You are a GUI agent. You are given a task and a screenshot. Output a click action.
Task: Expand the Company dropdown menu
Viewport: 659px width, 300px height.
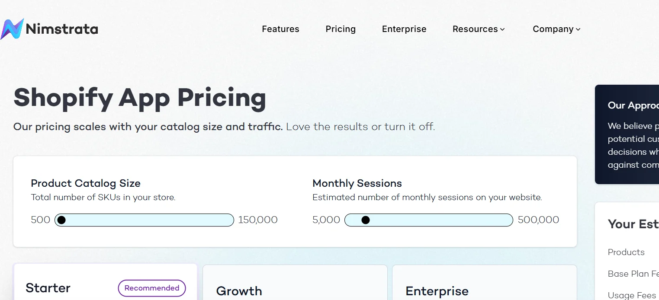pyautogui.click(x=553, y=29)
